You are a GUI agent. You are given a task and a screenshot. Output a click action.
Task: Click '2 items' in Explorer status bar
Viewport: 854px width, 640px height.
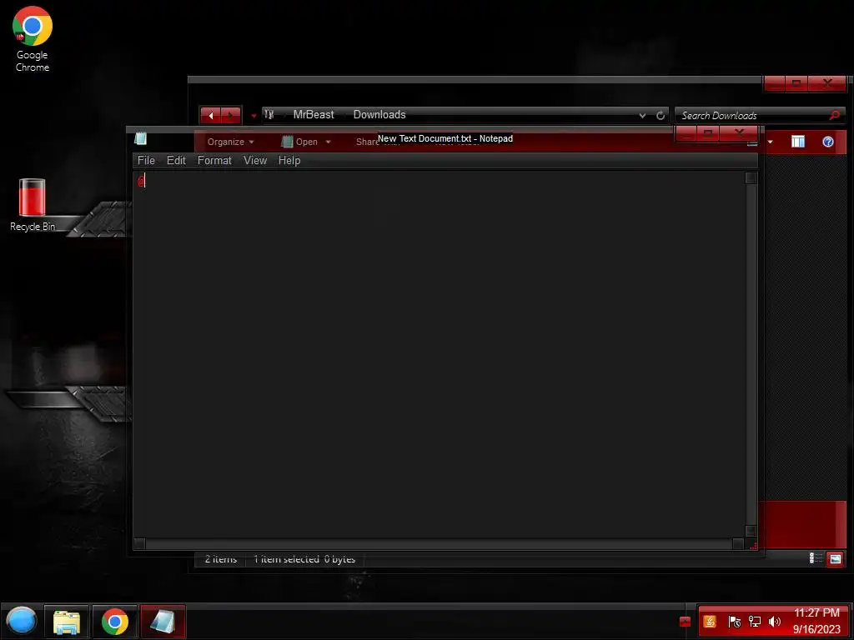point(220,559)
